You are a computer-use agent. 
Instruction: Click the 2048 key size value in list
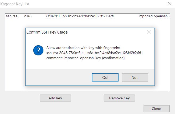(x=28, y=16)
